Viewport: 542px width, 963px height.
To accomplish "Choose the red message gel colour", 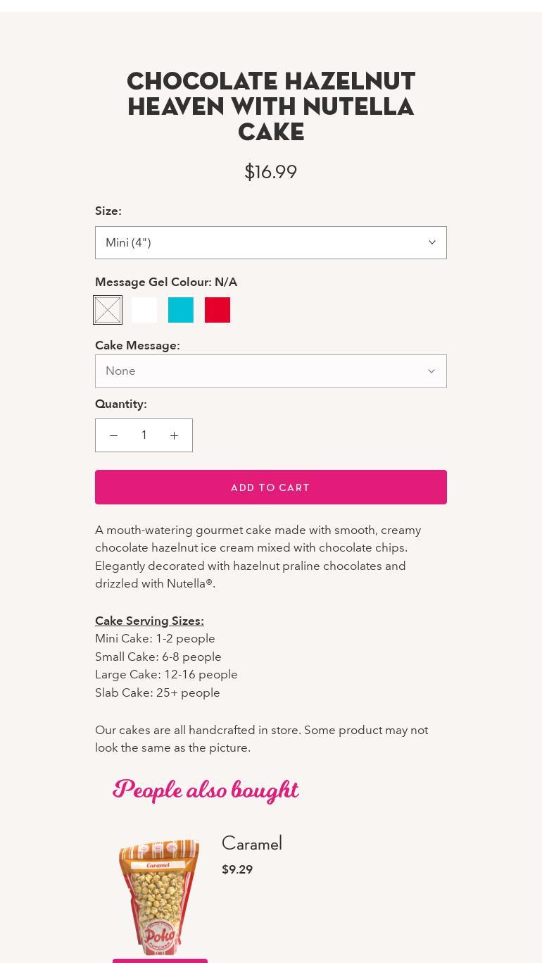I will pyautogui.click(x=218, y=310).
